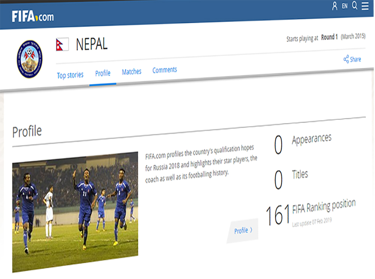Click the Nepal flag icon
The height and width of the screenshot is (279, 375).
click(x=62, y=44)
